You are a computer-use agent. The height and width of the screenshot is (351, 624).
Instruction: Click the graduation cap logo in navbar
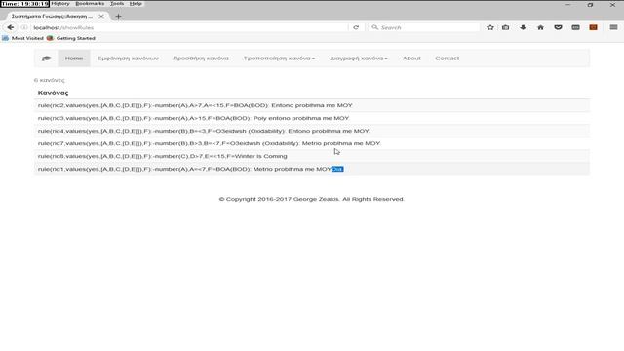[46, 58]
